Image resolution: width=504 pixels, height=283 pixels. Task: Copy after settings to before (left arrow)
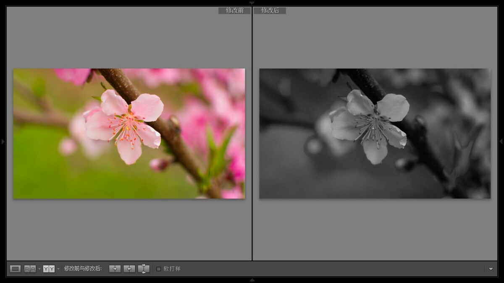[129, 269]
